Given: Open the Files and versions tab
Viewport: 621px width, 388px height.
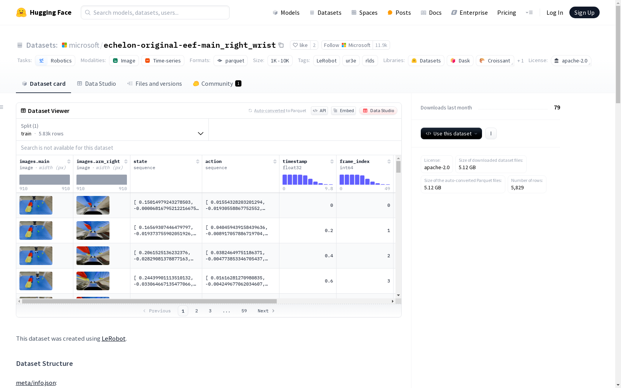Looking at the screenshot, I should 154,84.
